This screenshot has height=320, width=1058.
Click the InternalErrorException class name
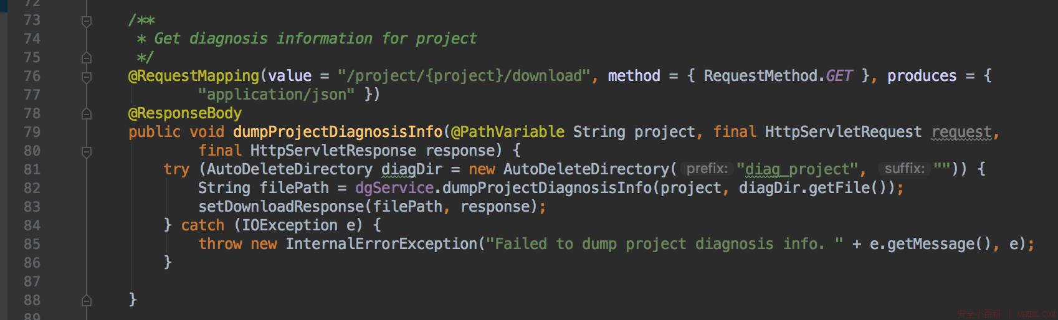[x=381, y=244]
